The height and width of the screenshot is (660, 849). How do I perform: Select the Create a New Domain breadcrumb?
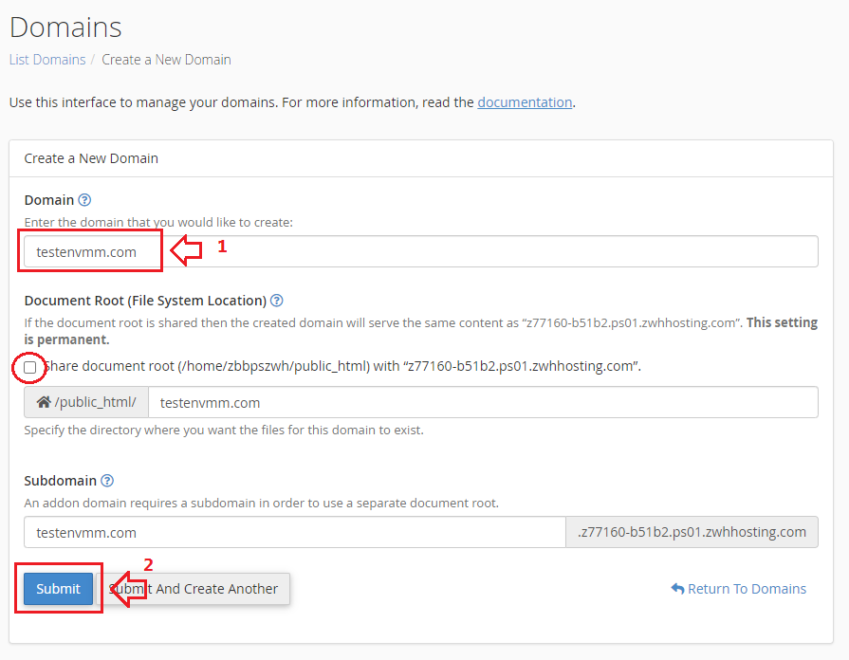pyautogui.click(x=166, y=60)
